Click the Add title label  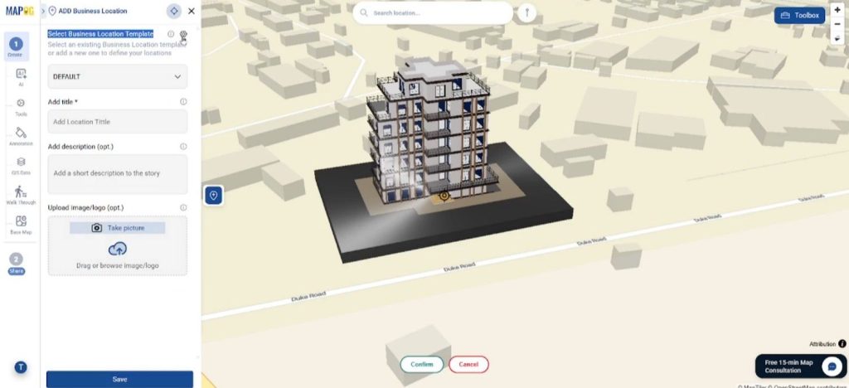coord(63,102)
